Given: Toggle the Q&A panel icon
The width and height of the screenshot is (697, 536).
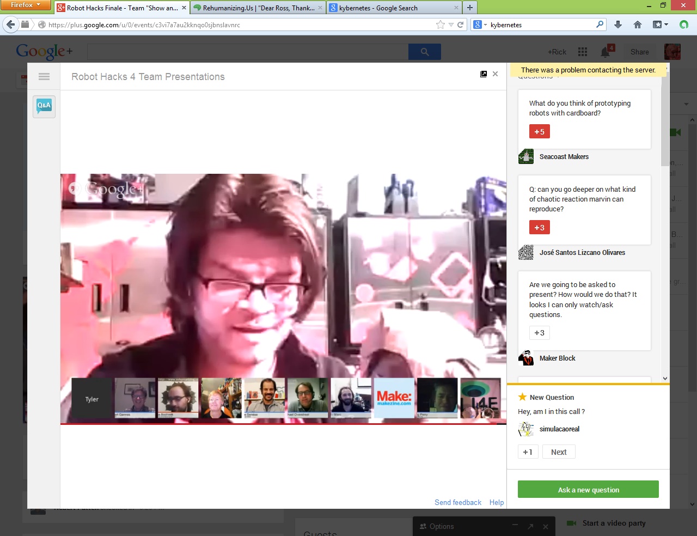Looking at the screenshot, I should click(44, 106).
